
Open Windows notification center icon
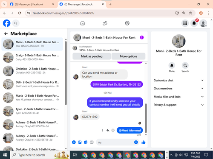point(206,155)
